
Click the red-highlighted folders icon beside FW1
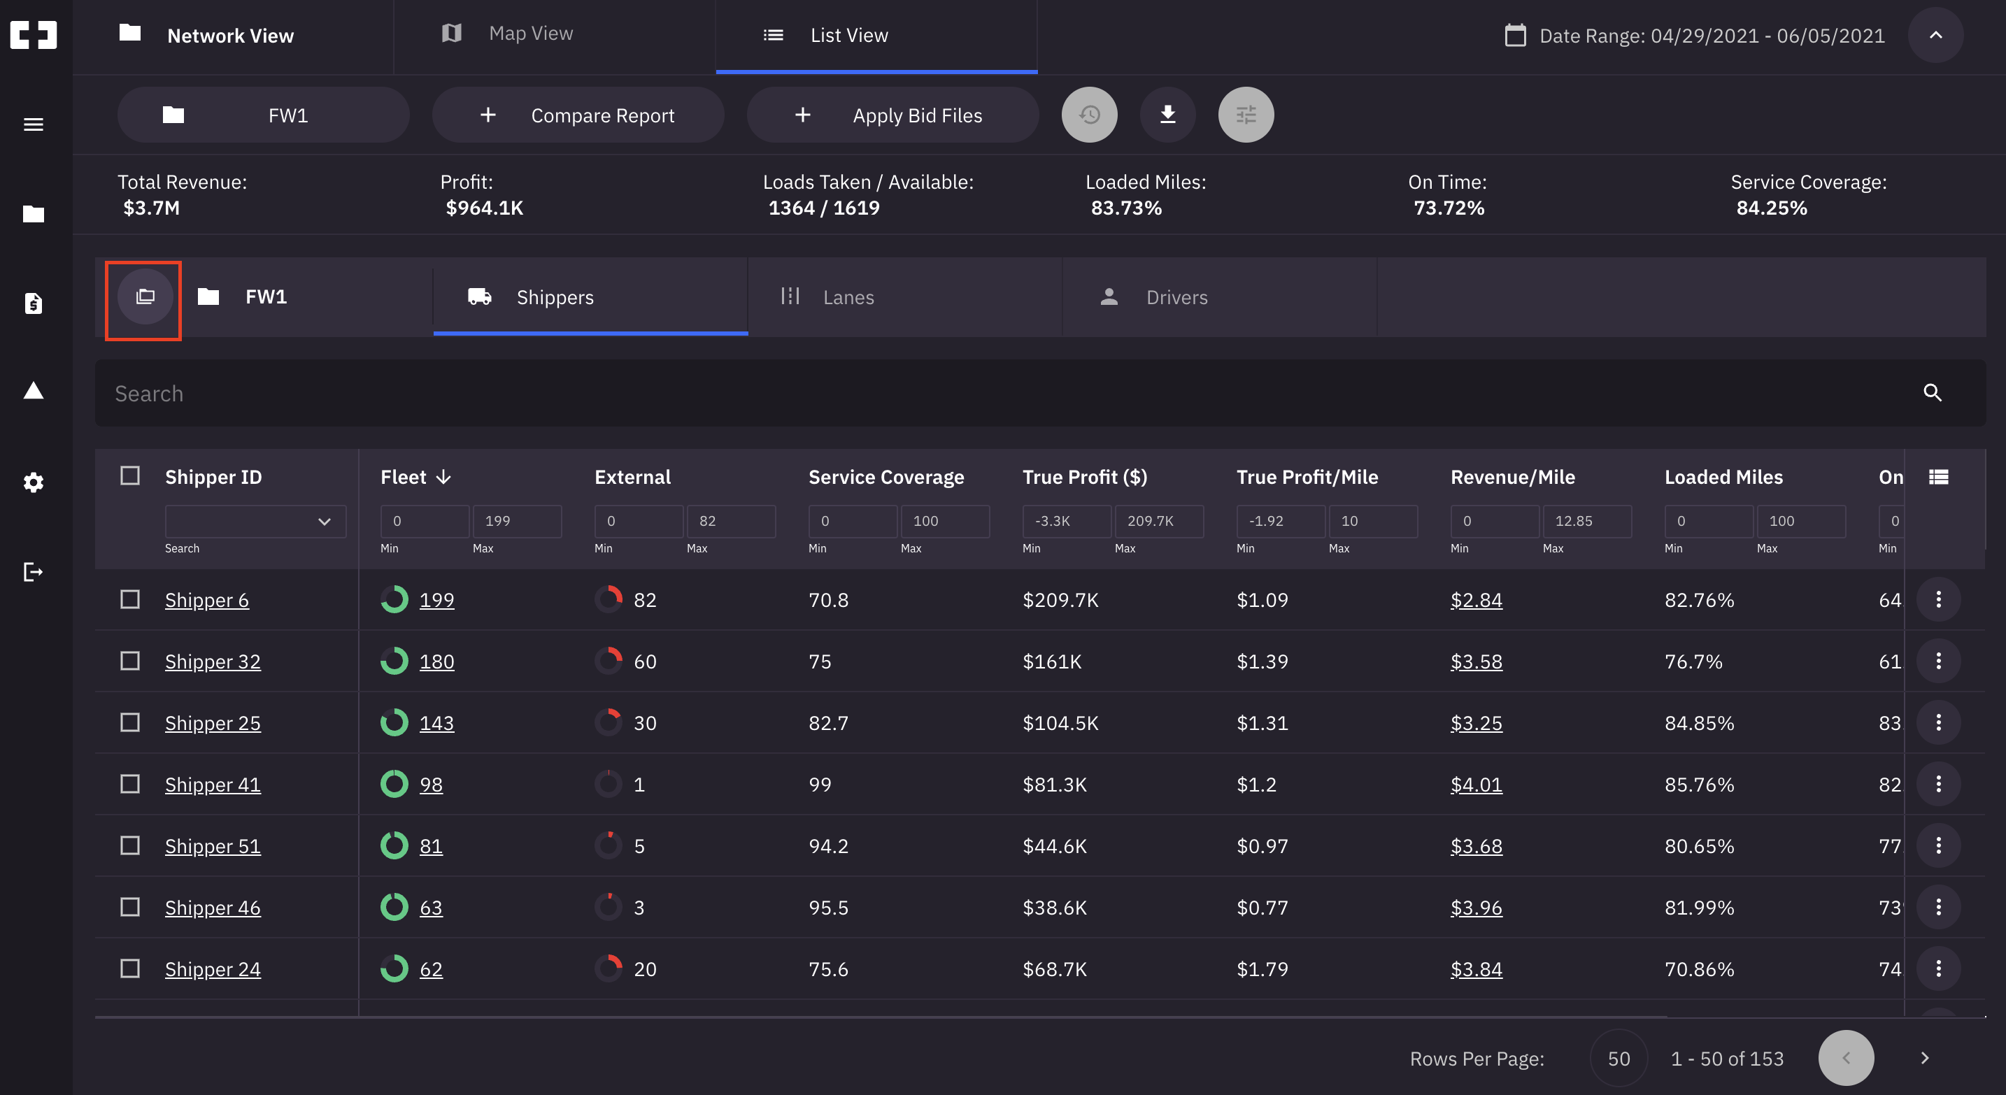coord(145,297)
